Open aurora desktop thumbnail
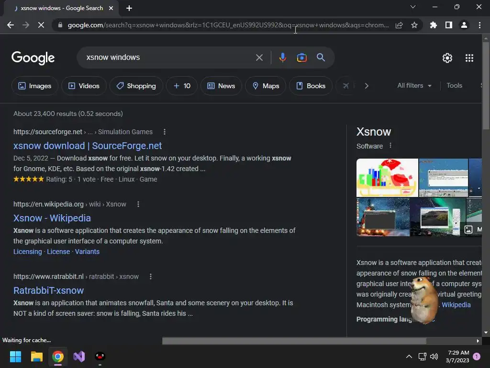The width and height of the screenshot is (490, 368). [437, 217]
